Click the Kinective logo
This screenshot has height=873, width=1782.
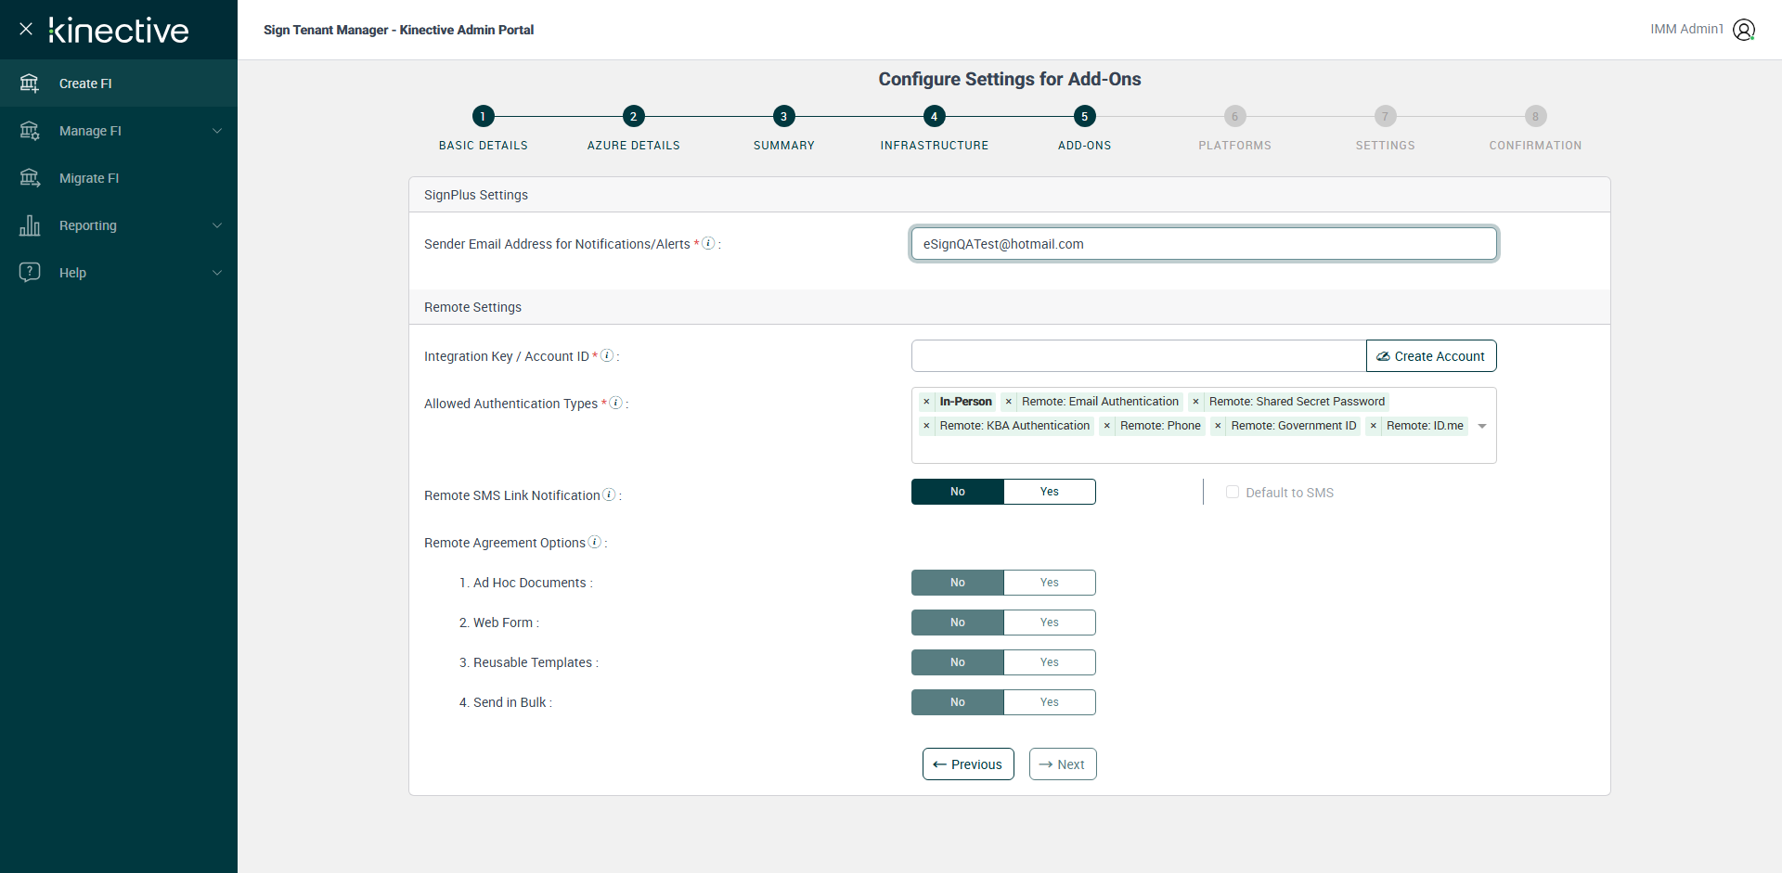click(119, 31)
